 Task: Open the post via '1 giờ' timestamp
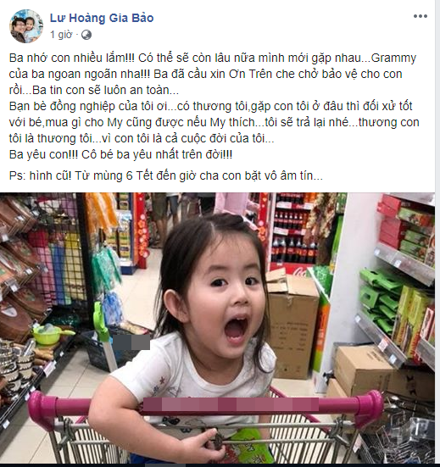coord(61,35)
